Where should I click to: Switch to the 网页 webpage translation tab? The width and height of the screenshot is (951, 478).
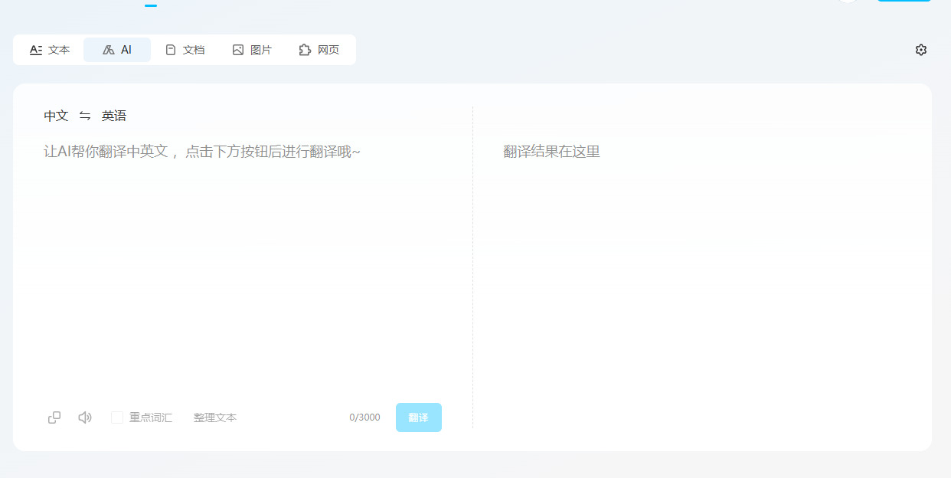coord(319,50)
